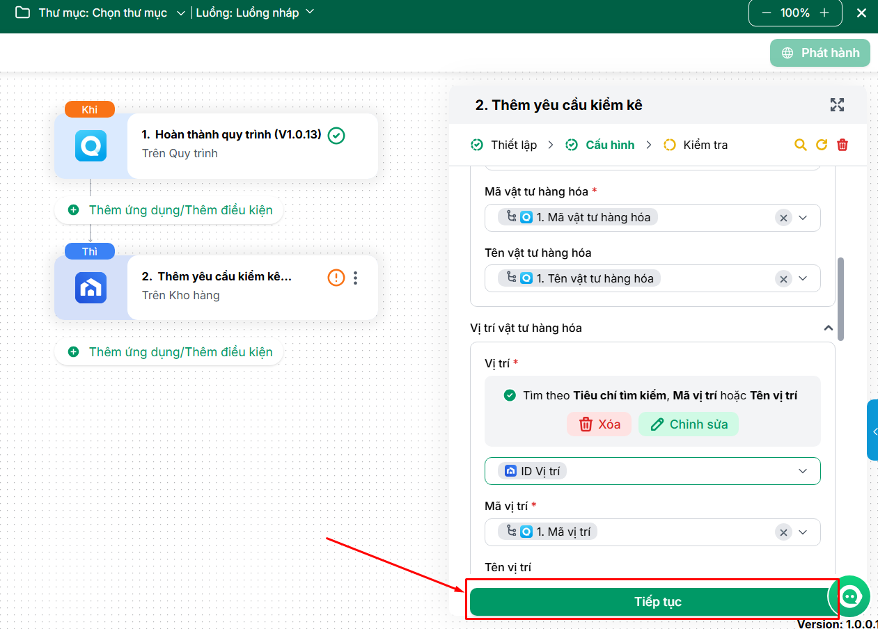Increase zoom with the plus button
This screenshot has height=629, width=878.
click(824, 13)
